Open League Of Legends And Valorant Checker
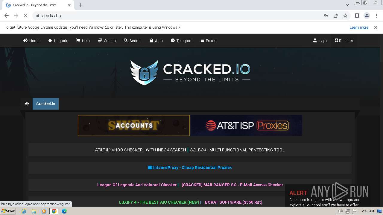Screen dimensions: 383x215 click(x=137, y=185)
